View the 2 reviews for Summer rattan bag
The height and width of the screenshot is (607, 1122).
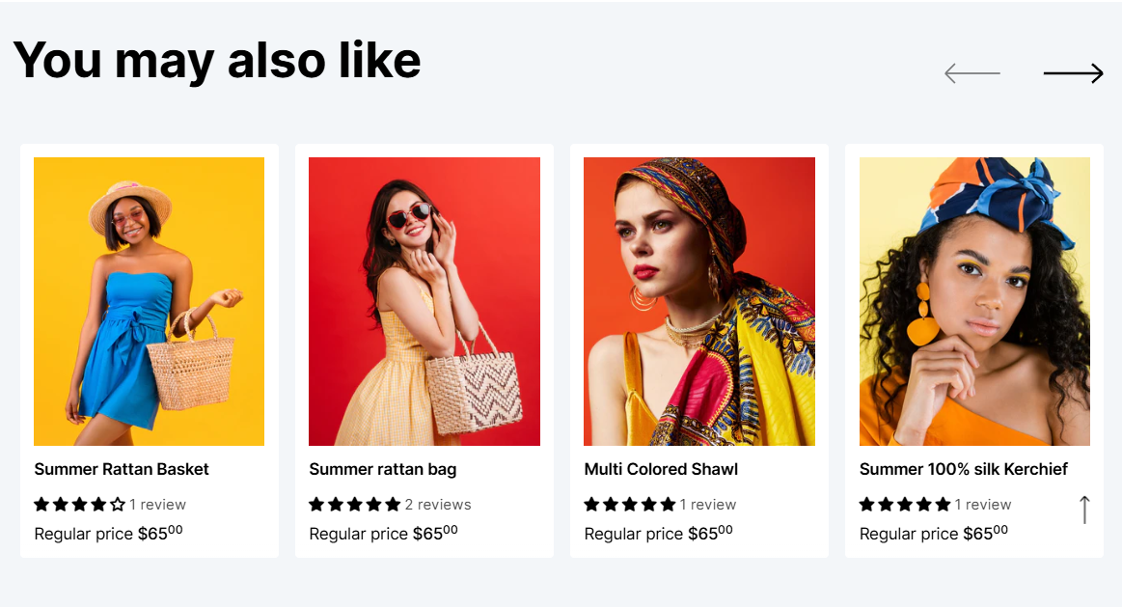click(438, 505)
